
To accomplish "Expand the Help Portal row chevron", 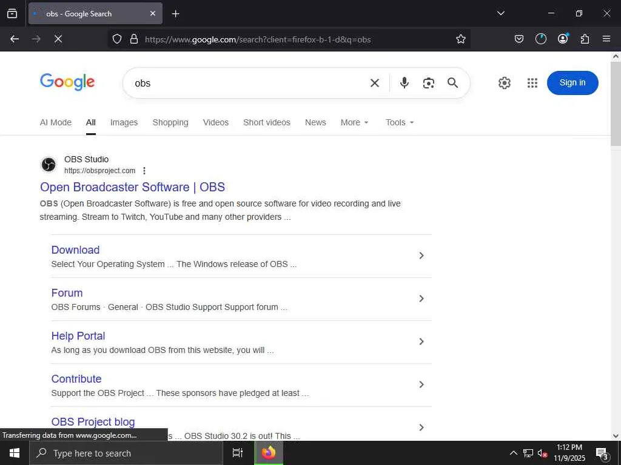I will coord(421,341).
